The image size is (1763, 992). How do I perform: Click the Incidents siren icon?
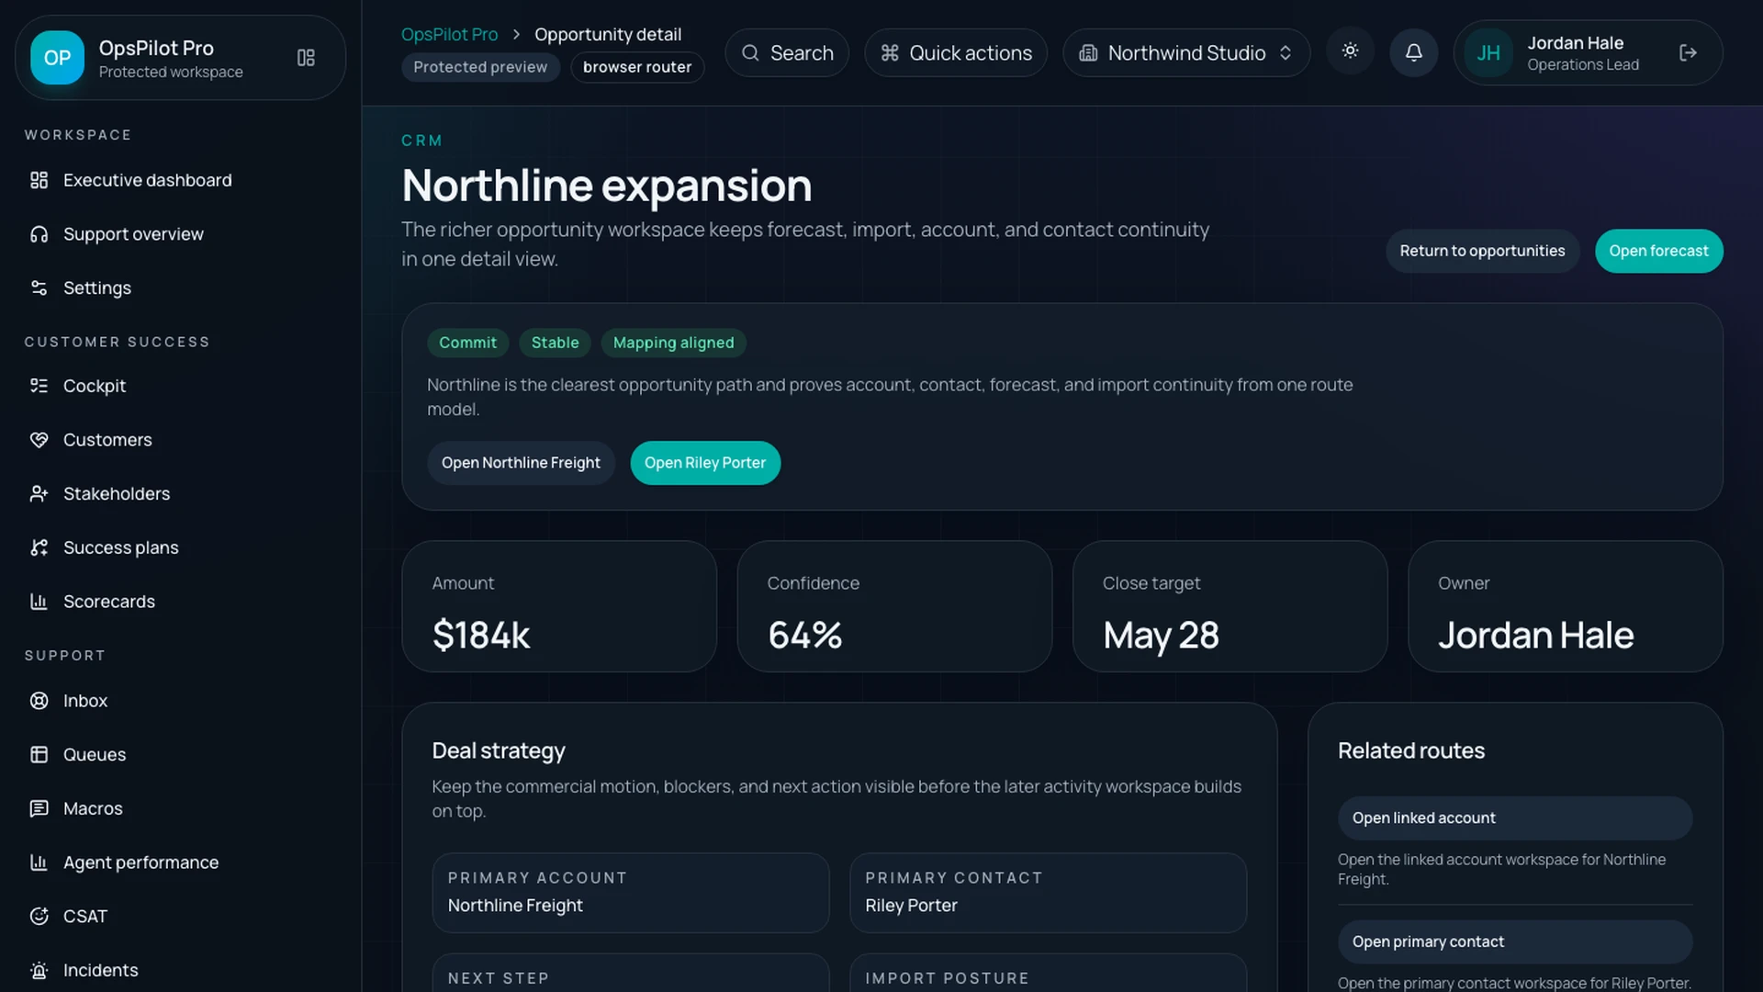pyautogui.click(x=39, y=971)
